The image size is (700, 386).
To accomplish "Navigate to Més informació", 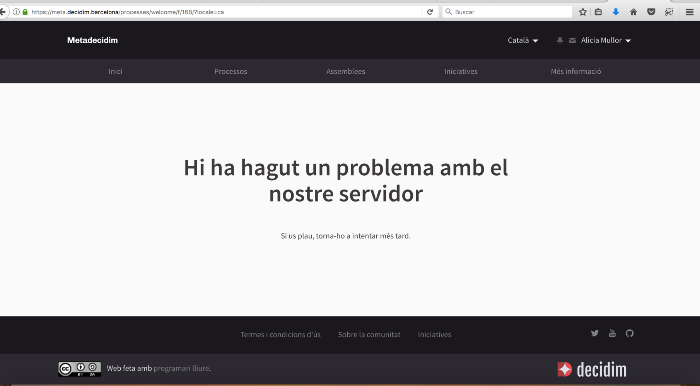I will pyautogui.click(x=575, y=71).
